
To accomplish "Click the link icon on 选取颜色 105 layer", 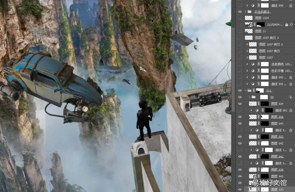I will tap(259, 64).
